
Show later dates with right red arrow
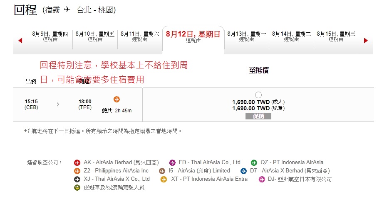pos(366,41)
